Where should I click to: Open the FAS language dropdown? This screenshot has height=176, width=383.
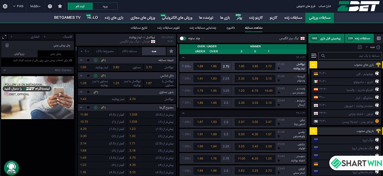click(x=18, y=6)
